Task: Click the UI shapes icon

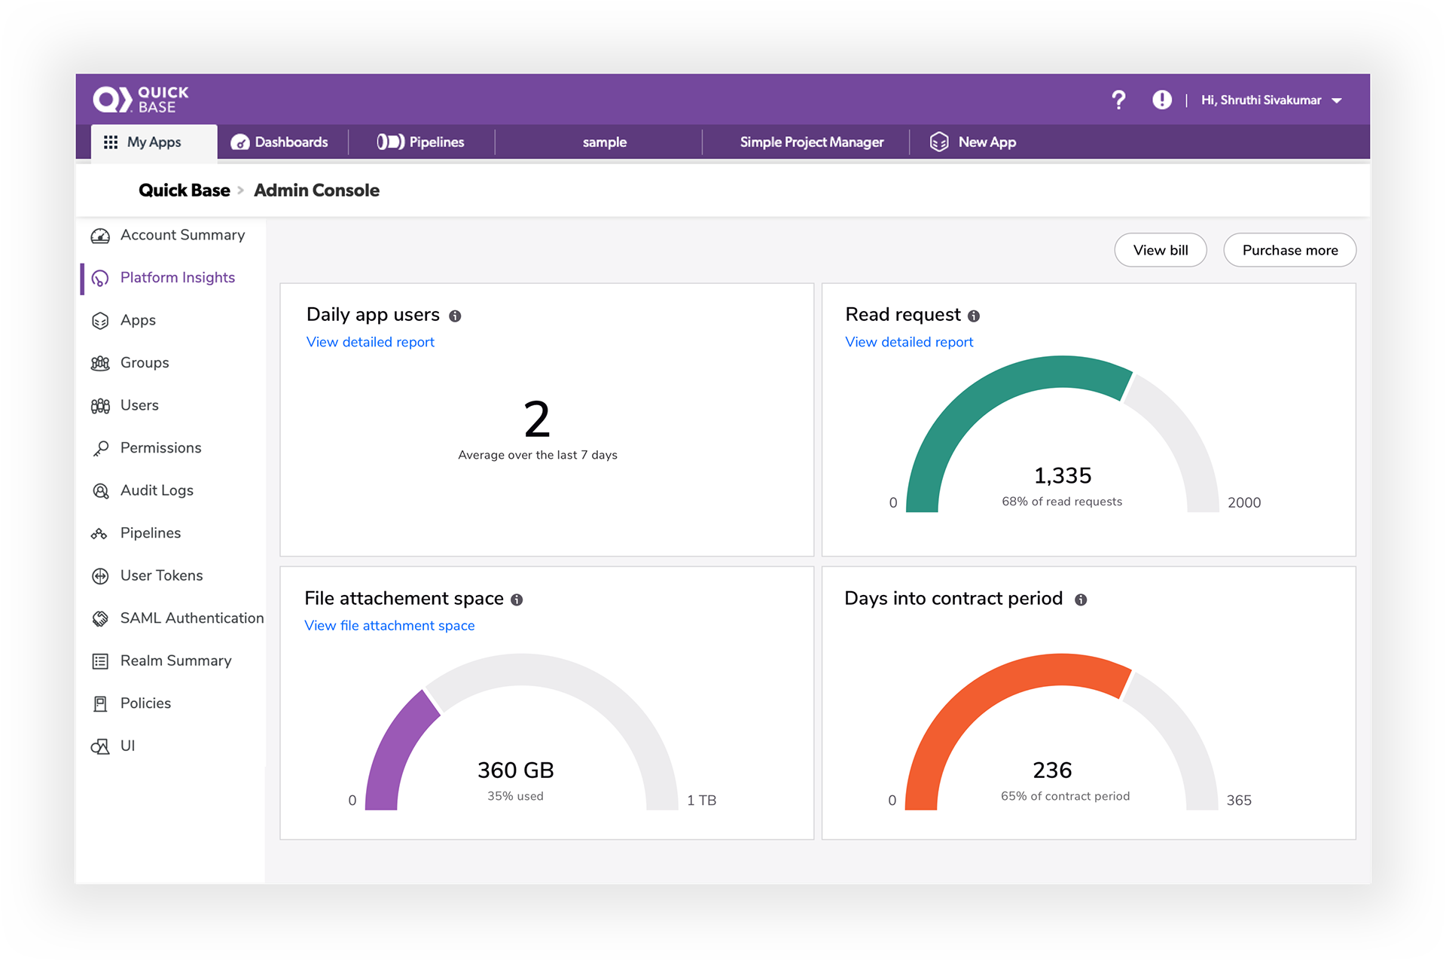Action: point(100,746)
